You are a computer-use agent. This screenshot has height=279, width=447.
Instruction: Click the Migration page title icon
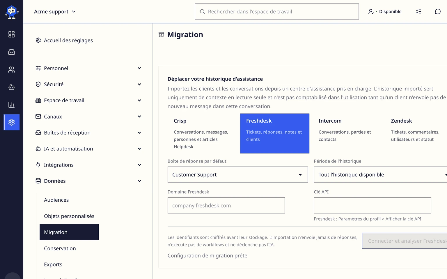[161, 35]
